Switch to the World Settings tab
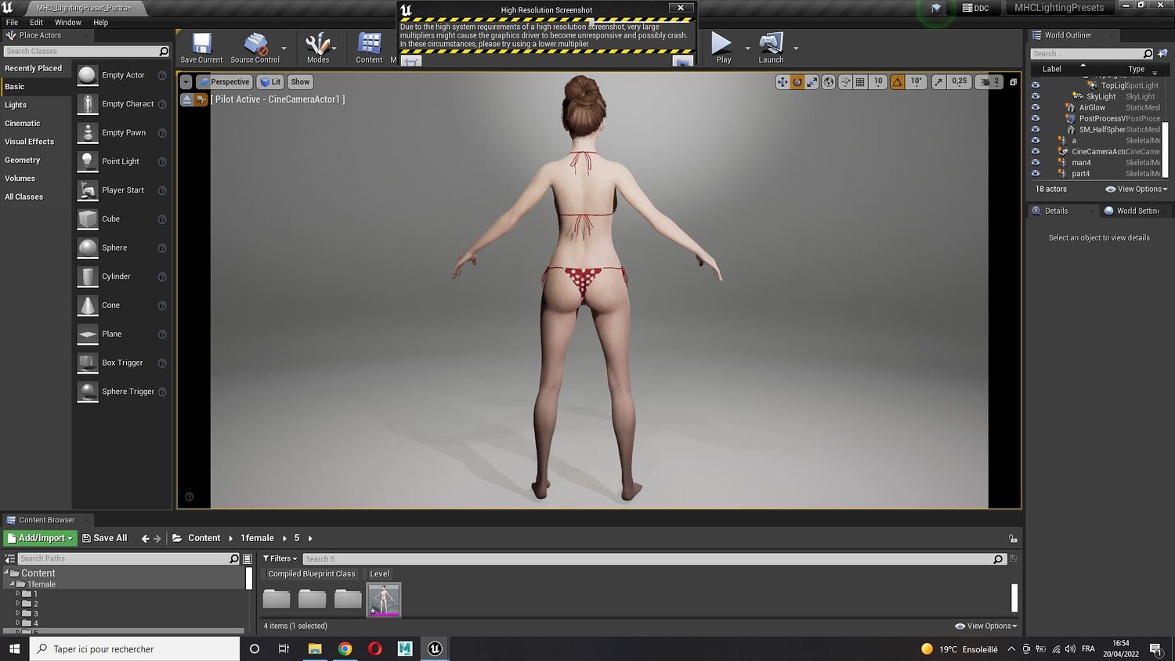Screen dimensions: 1175x661 coord(1134,211)
